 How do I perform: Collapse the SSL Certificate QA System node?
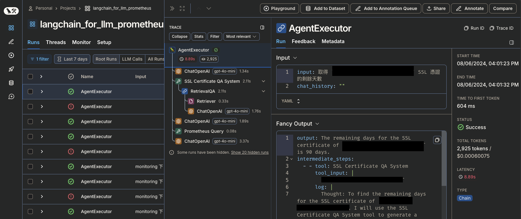(x=263, y=81)
